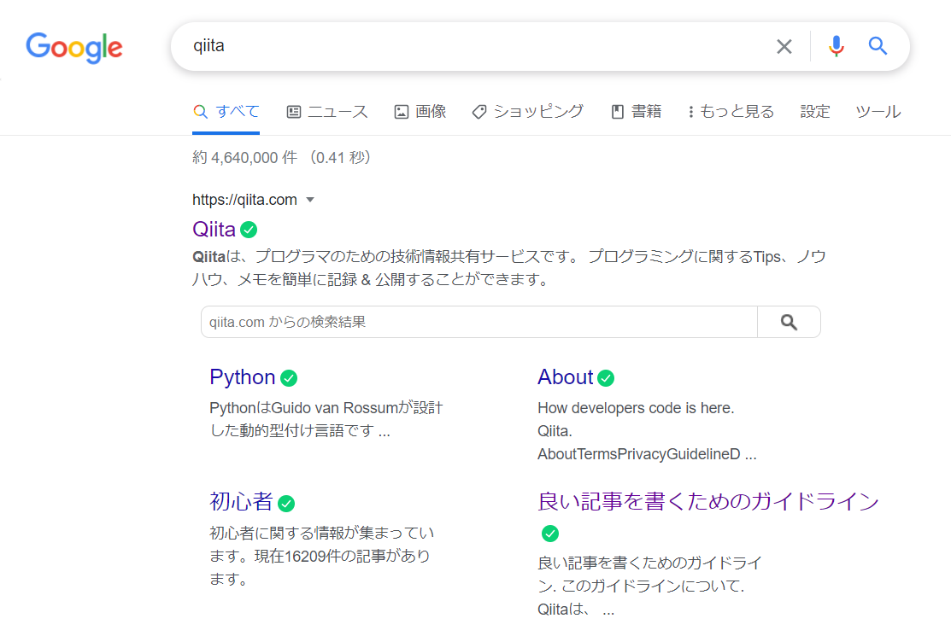951x636 pixels.
Task: Open the 書籍 tab
Action: coord(637,112)
